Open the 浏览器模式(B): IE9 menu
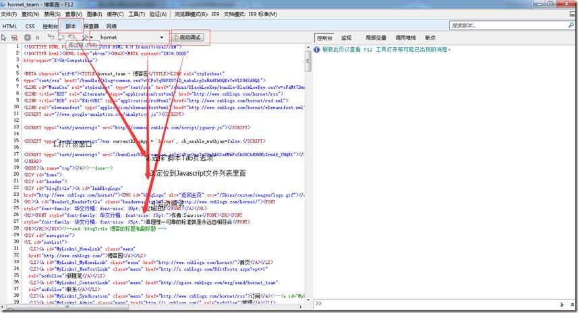578x313 pixels. click(x=196, y=14)
